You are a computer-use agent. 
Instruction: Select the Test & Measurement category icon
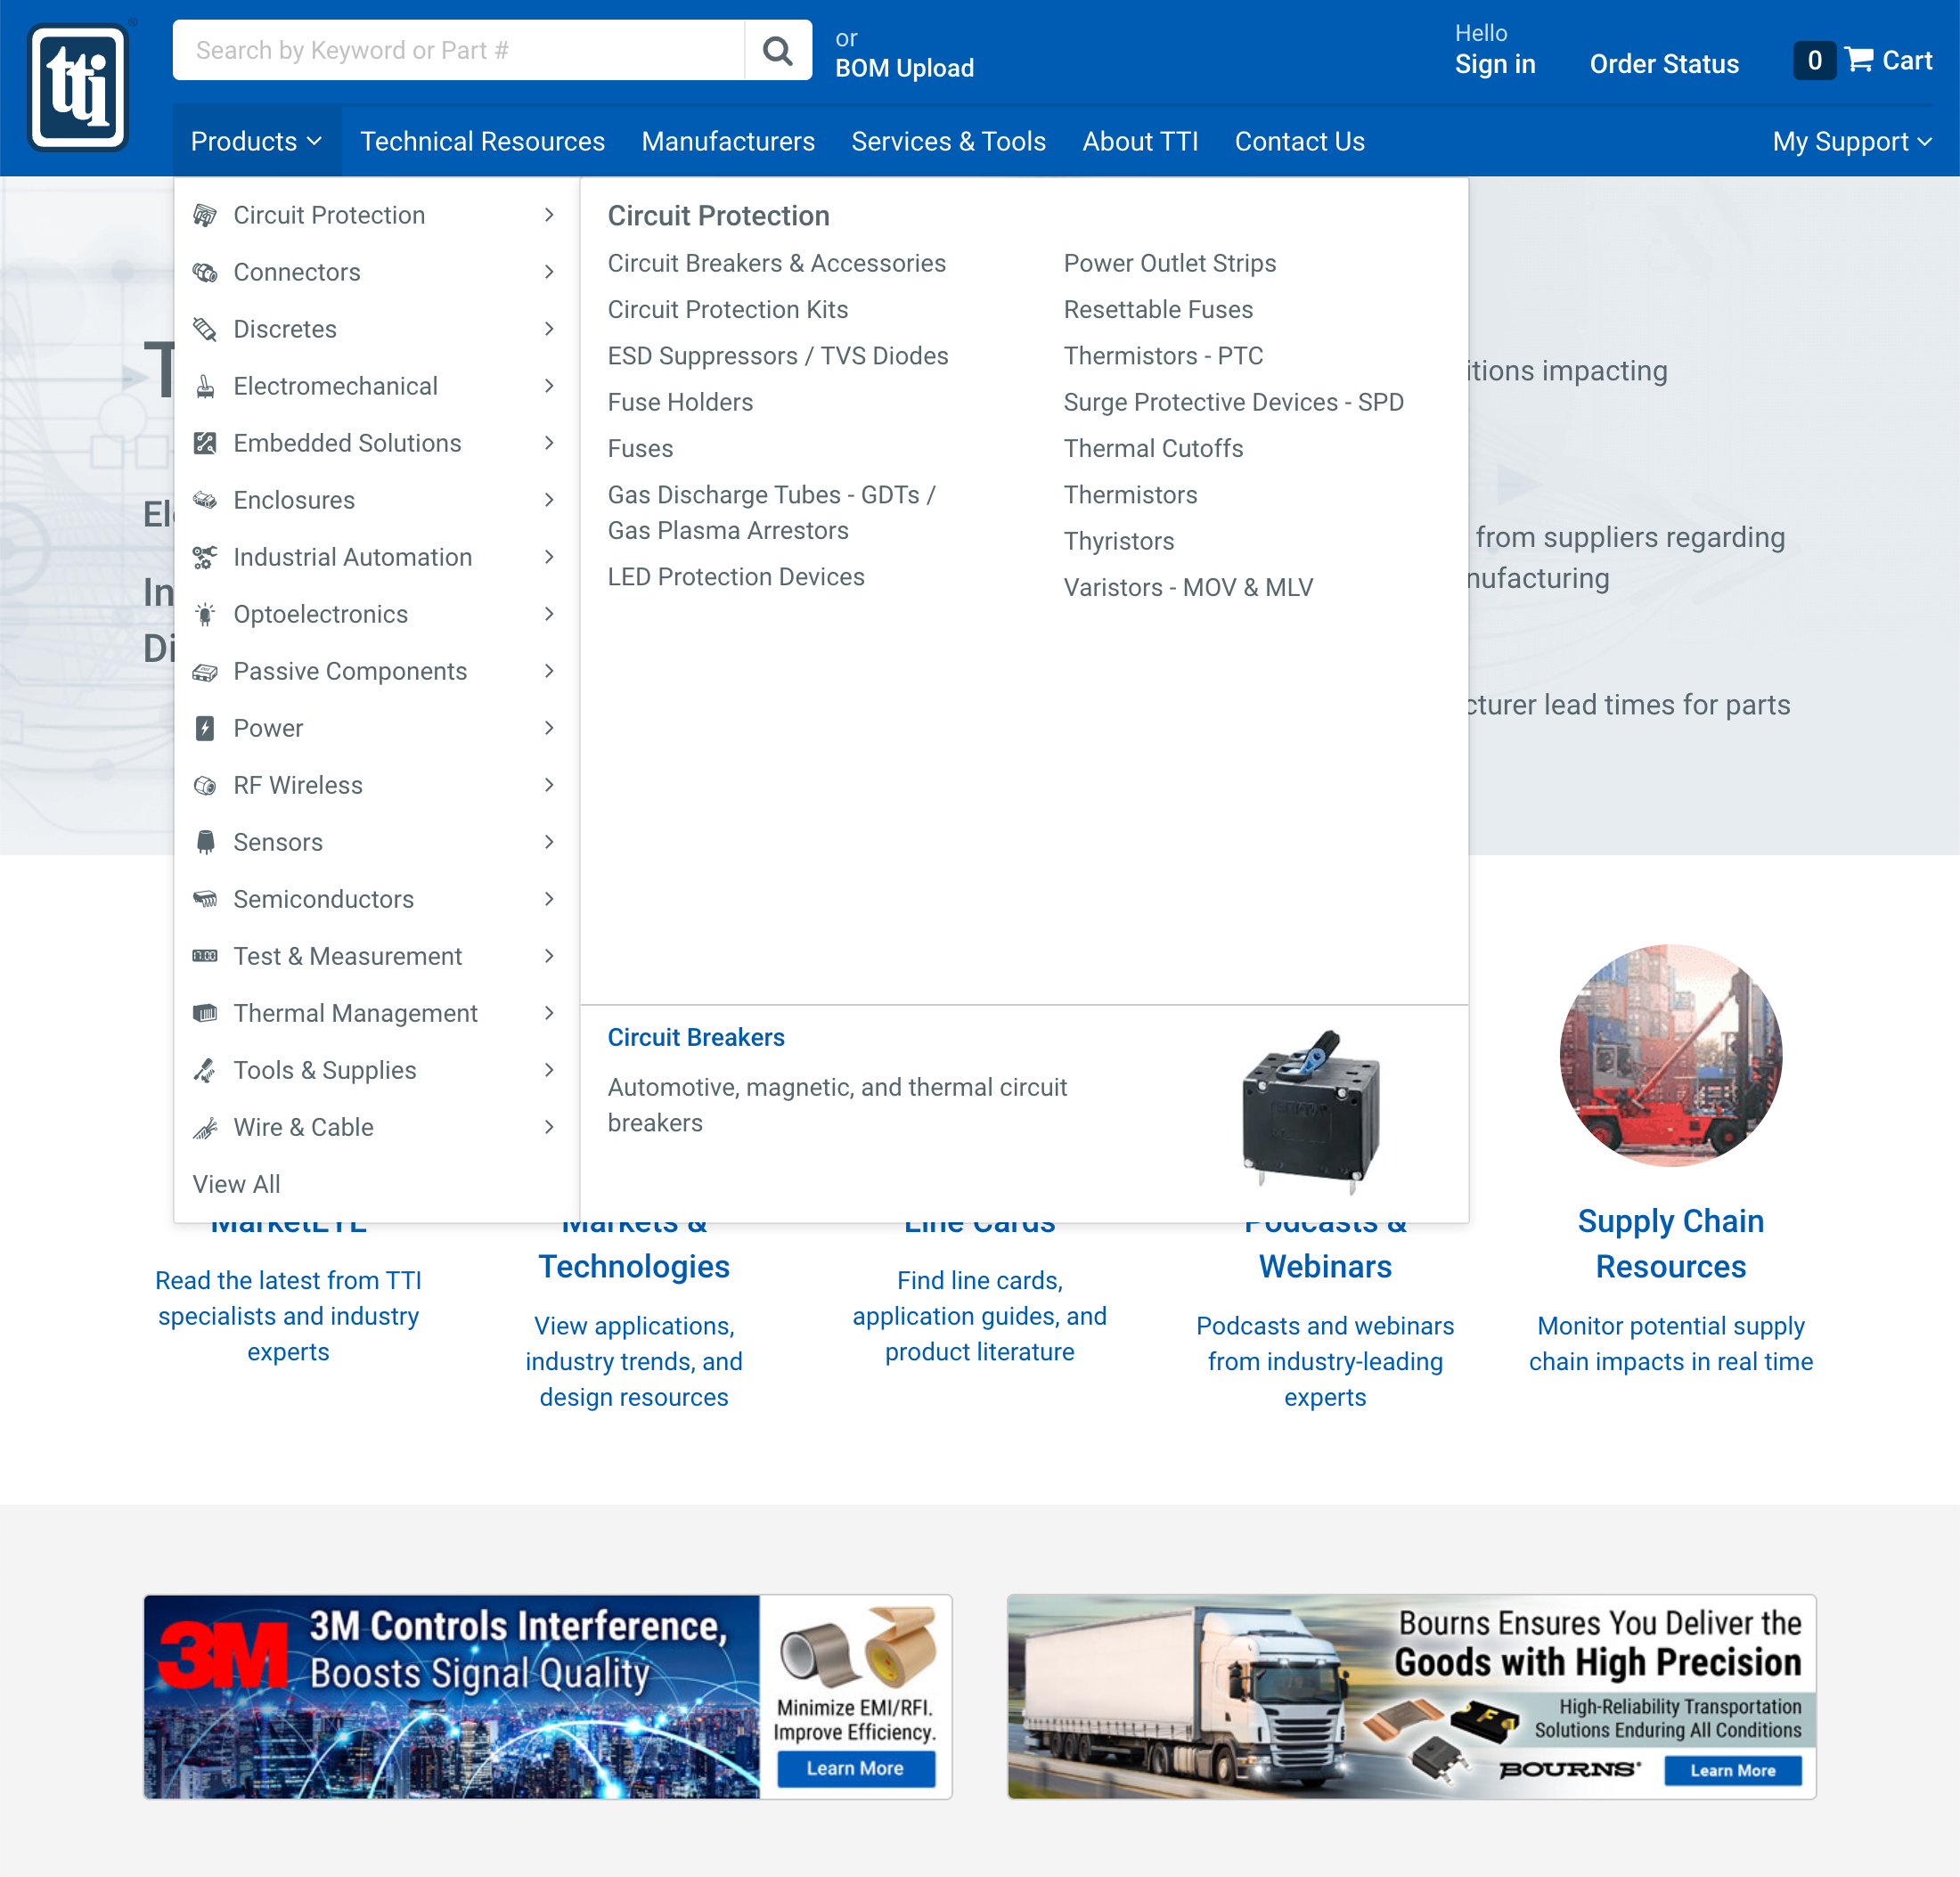[206, 956]
